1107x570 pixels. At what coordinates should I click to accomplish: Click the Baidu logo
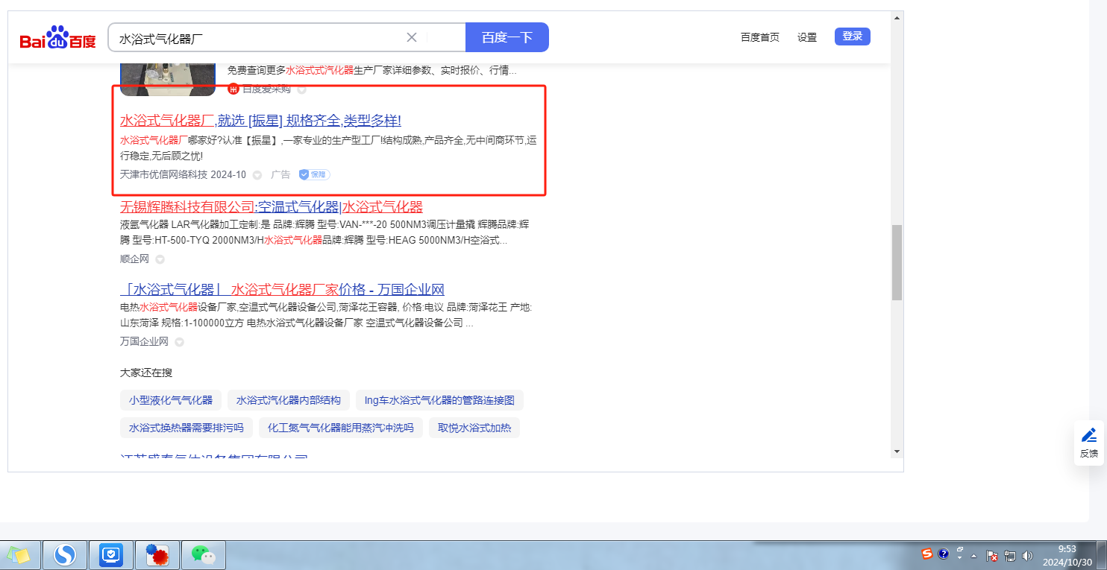click(57, 37)
